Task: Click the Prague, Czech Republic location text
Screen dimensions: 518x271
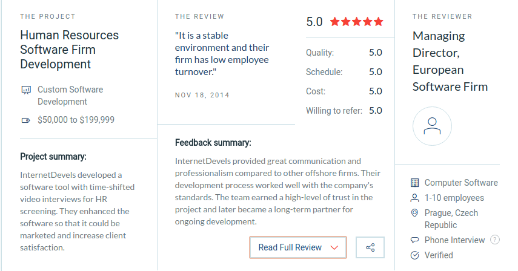Action: click(x=451, y=219)
